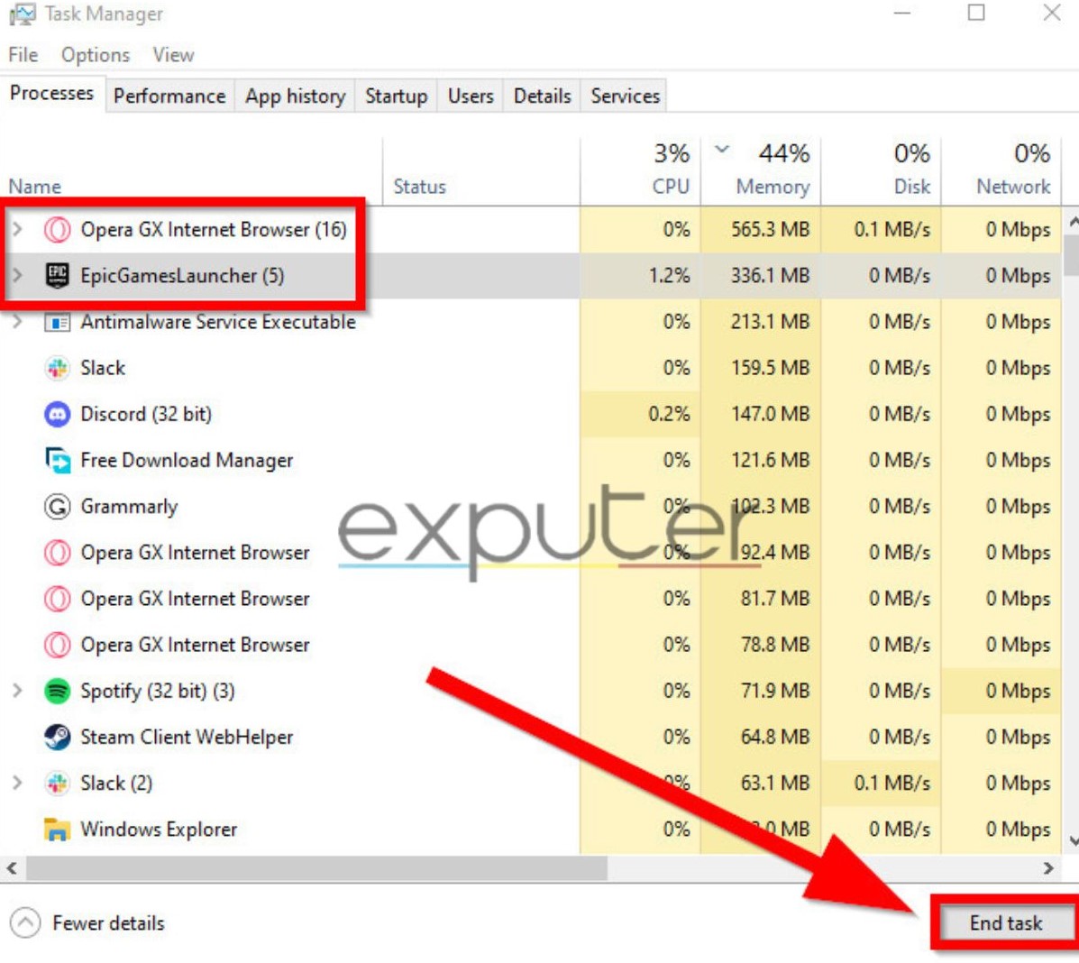The width and height of the screenshot is (1079, 963).
Task: Click the Discord (32 bit) icon
Action: (x=57, y=414)
